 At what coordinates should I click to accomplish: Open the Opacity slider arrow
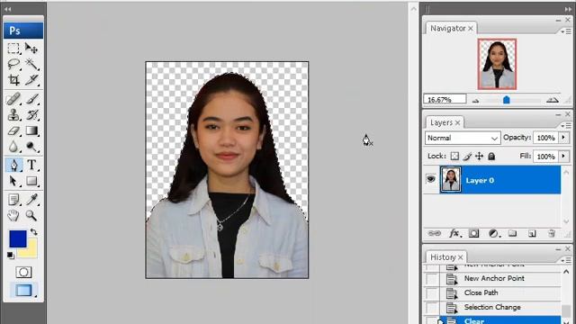563,138
